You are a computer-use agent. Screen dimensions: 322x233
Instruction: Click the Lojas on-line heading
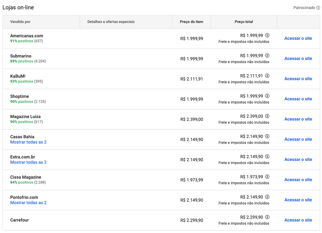[x=18, y=8]
